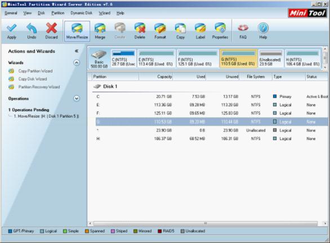Select pending operation 1. Move/Resize
Image resolution: width=330 pixels, height=243 pixels.
coord(46,116)
